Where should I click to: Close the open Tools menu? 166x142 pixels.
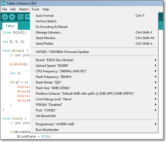click(35, 9)
